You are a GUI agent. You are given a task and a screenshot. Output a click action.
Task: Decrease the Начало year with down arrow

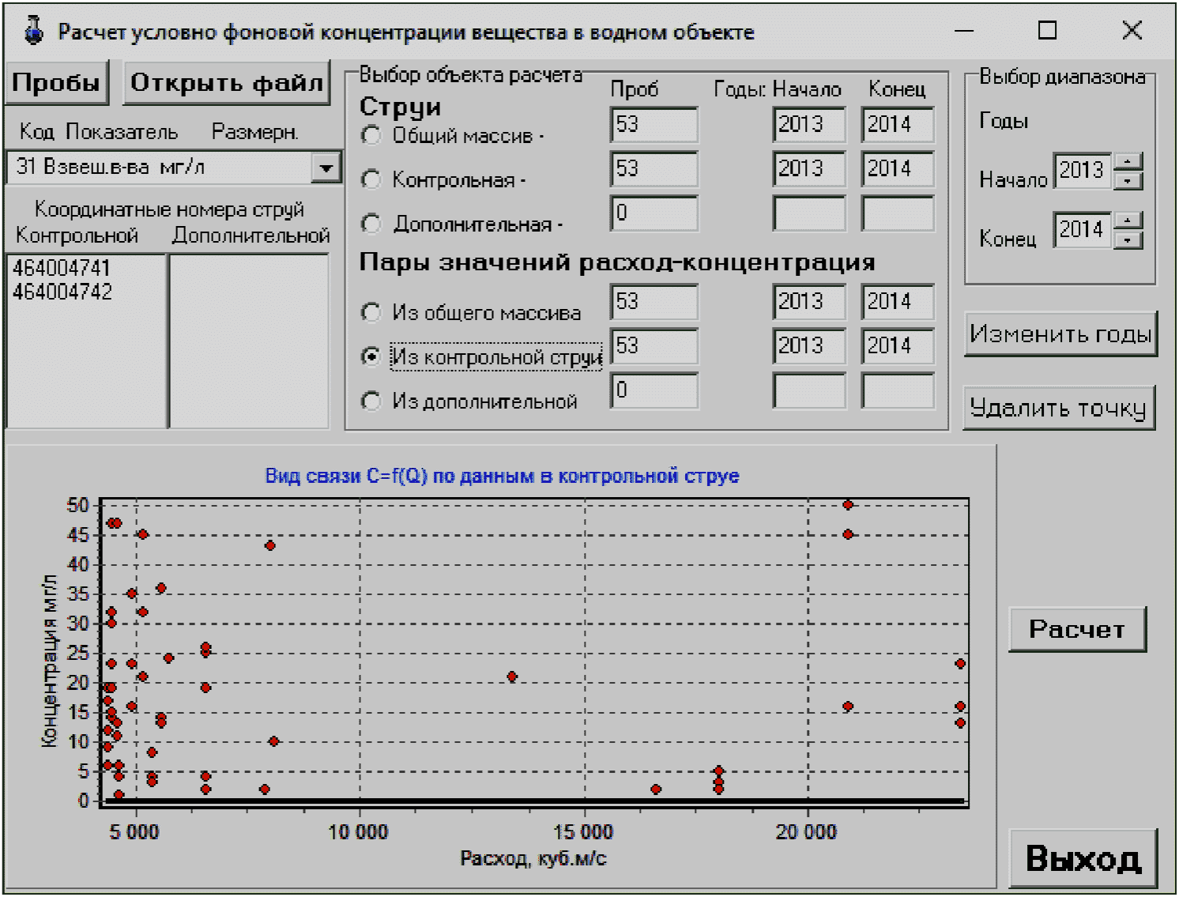(x=1128, y=180)
